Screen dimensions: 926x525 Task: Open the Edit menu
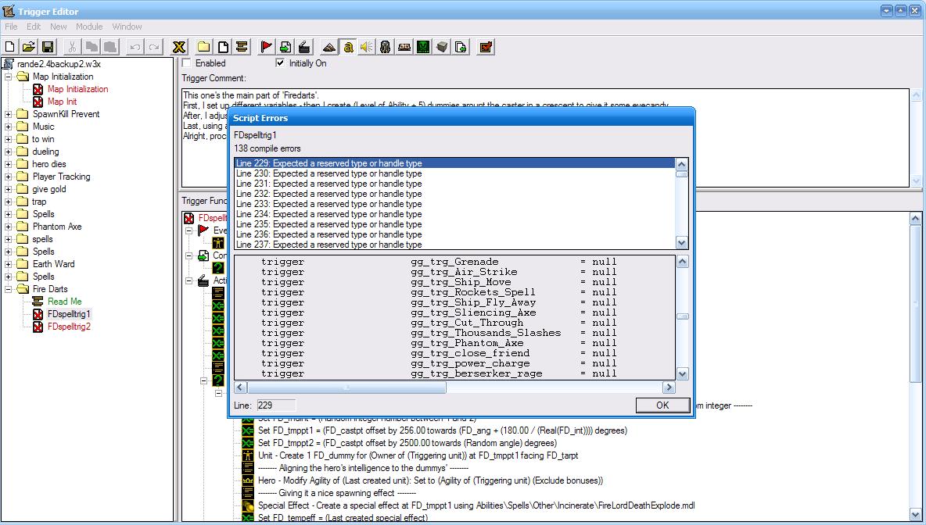(x=34, y=27)
